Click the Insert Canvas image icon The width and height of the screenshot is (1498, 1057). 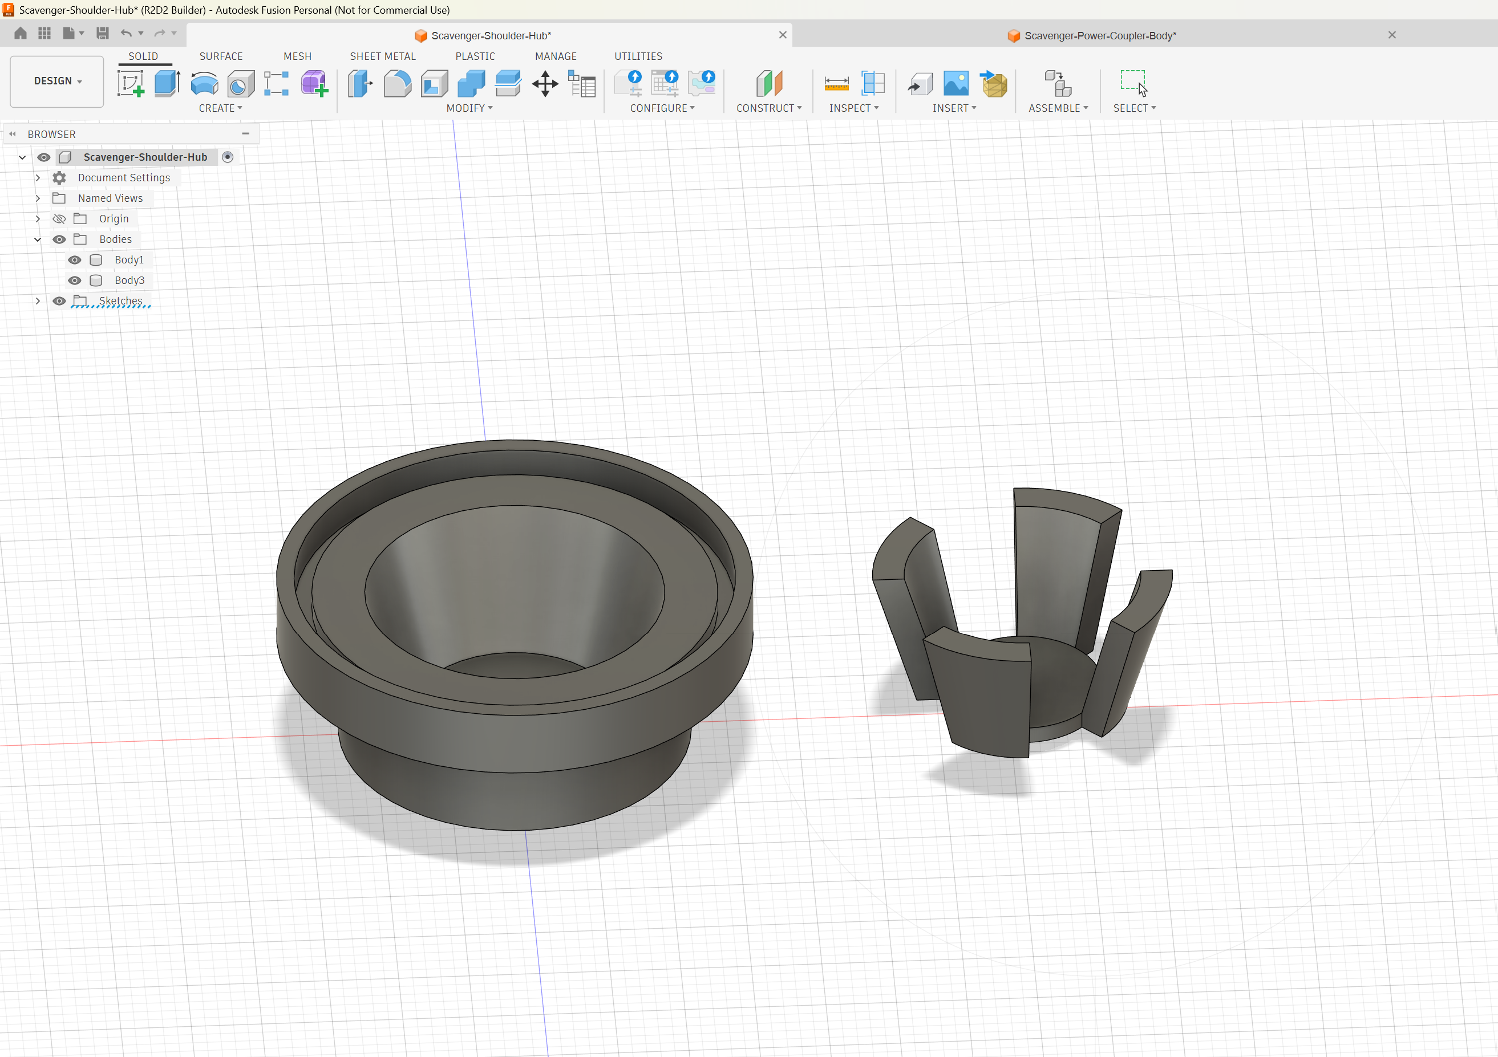(x=957, y=83)
